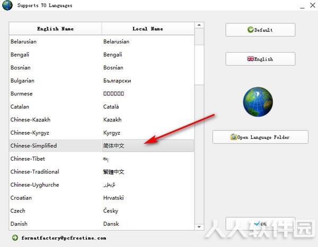Viewport: 318px width, 247px height.
Task: Select the Belarusian language row
Action: pos(101,41)
